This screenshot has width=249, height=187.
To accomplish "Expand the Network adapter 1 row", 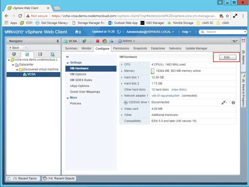I will pyautogui.click(x=122, y=96).
